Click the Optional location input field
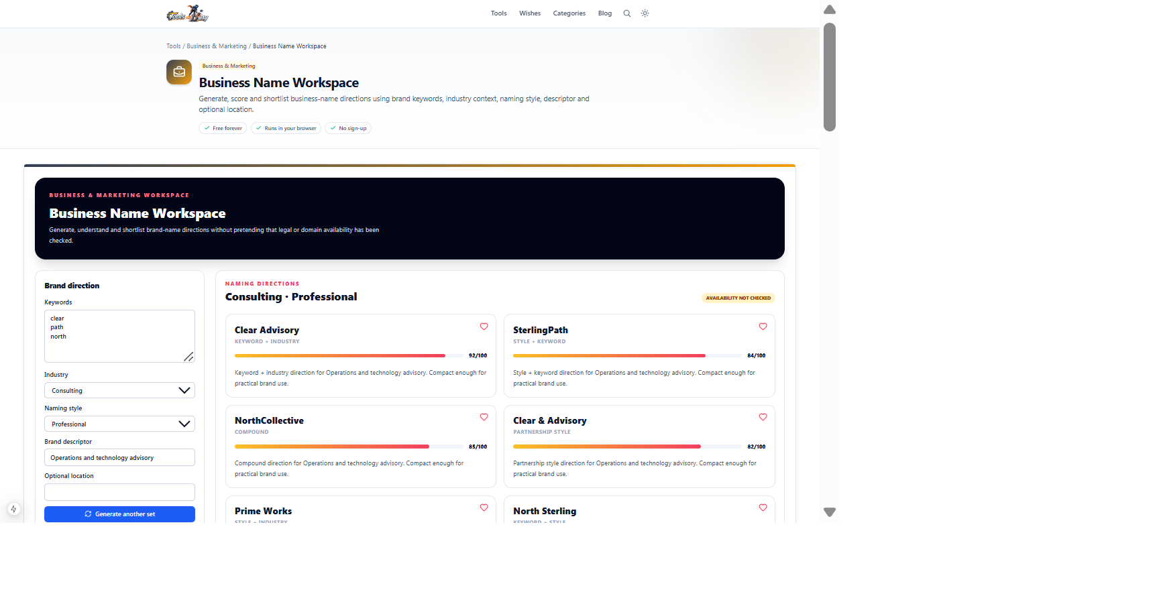Viewport: 1159px width, 590px height. [119, 492]
